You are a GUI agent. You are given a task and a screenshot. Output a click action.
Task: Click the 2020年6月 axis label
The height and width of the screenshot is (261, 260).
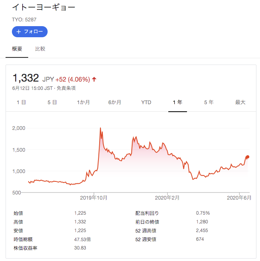tap(239, 198)
